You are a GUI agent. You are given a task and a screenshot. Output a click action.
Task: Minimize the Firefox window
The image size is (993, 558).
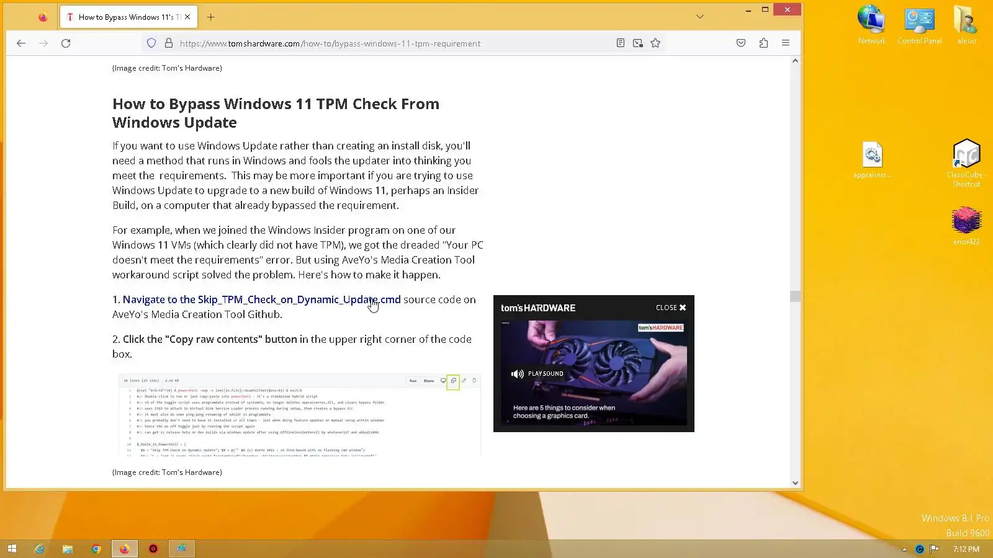click(x=748, y=10)
